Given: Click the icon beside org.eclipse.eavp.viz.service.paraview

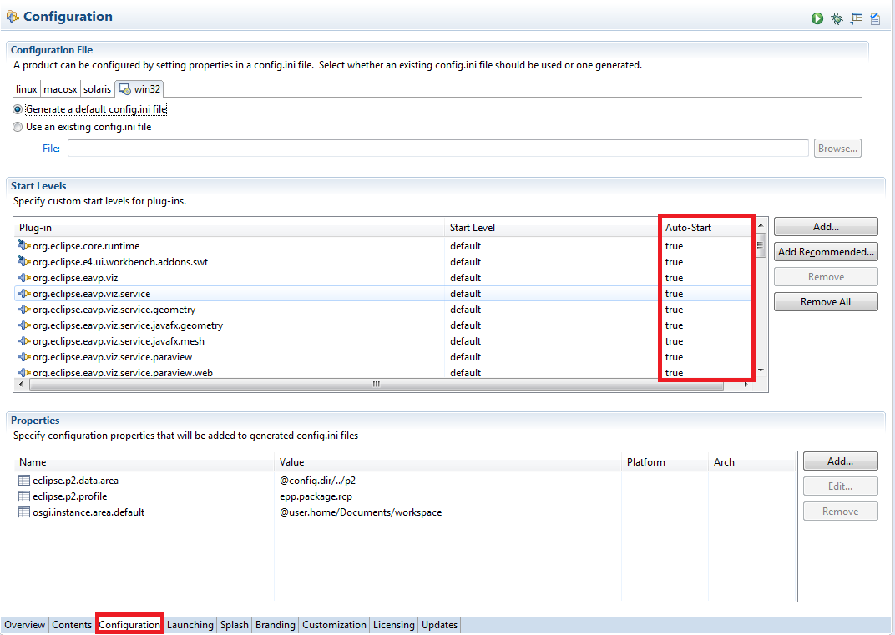Looking at the screenshot, I should point(24,357).
